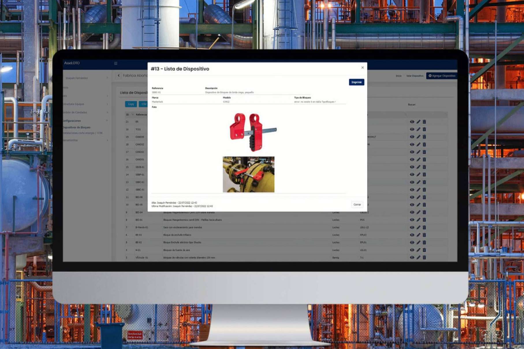Click the pencil edit icon for row 21

(x=418, y=122)
